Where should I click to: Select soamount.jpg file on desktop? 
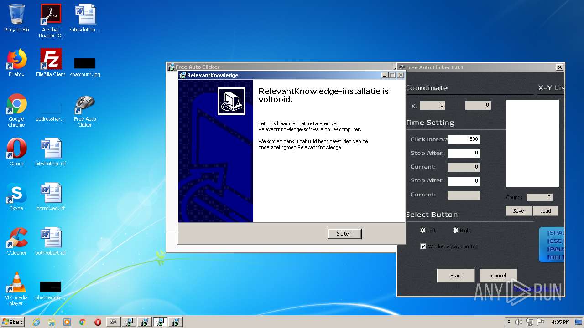tap(85, 67)
